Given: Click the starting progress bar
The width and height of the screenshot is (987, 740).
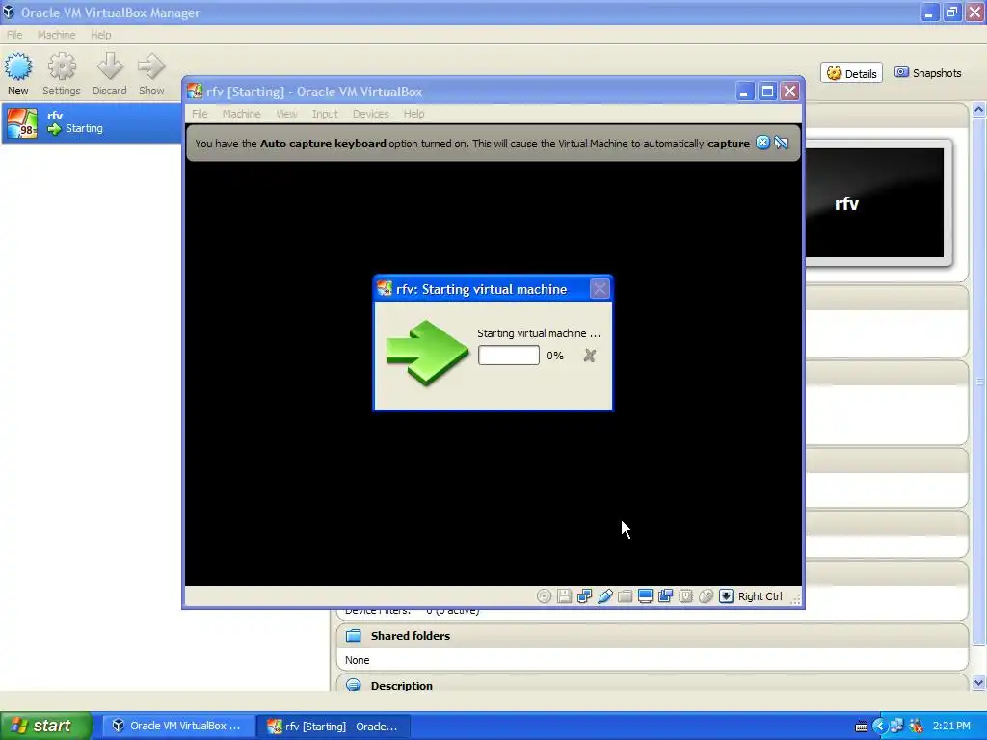Looking at the screenshot, I should point(509,355).
